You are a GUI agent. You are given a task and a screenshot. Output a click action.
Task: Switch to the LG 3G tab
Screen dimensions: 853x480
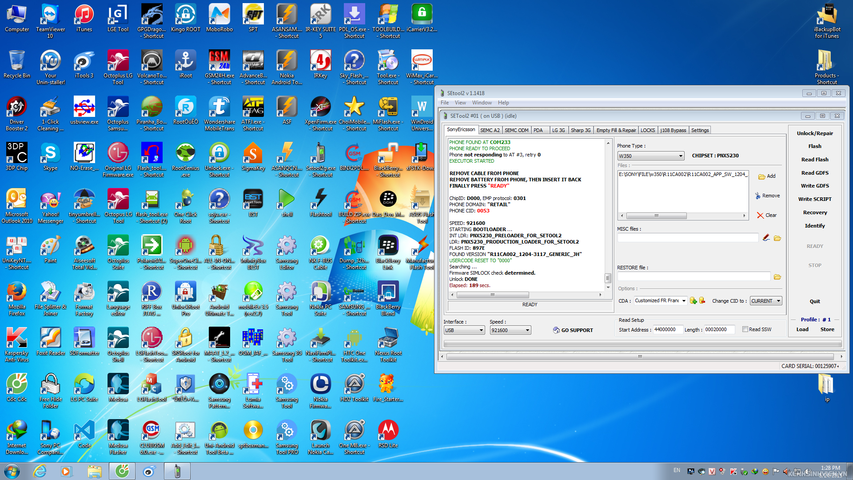pos(558,130)
